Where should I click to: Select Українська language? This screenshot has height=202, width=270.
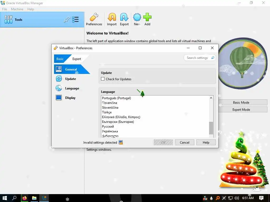coord(110,131)
